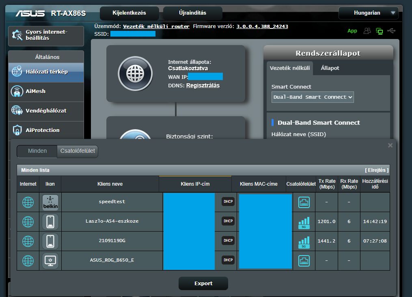Switch to the Csatolófelület tab

coord(78,151)
